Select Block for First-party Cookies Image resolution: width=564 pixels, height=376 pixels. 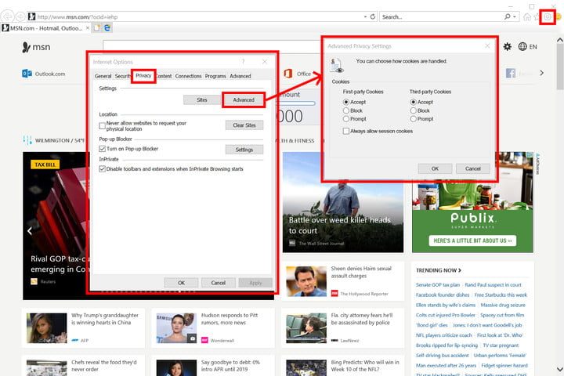(346, 110)
